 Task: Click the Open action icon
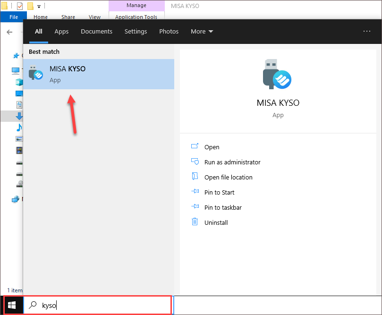195,146
